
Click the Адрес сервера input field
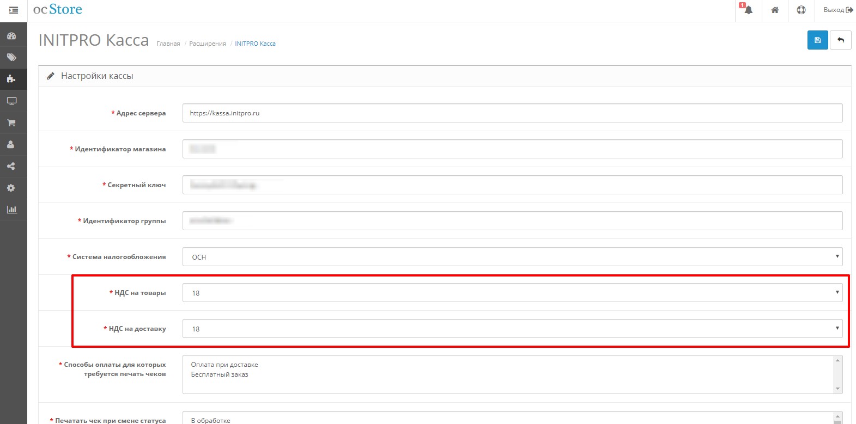(512, 113)
